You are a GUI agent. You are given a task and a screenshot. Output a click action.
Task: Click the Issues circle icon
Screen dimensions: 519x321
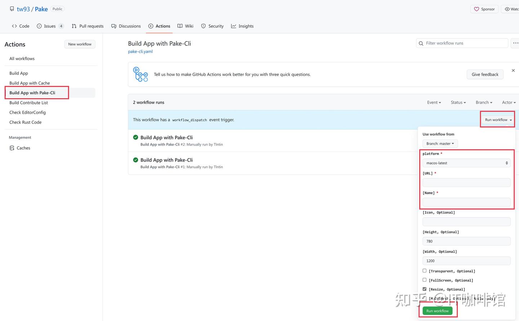(39, 26)
